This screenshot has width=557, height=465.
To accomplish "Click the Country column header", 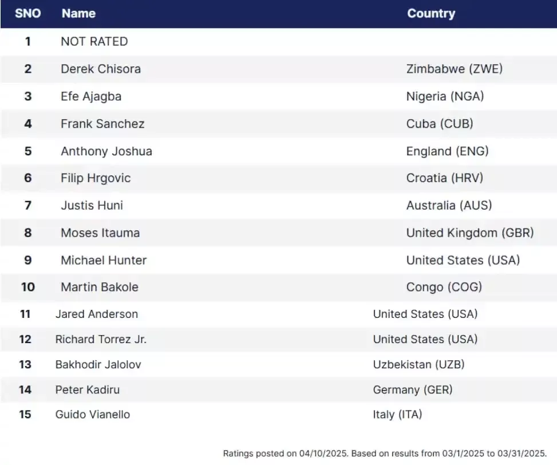I will [431, 14].
